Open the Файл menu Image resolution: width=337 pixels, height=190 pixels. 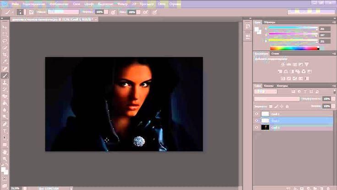click(x=15, y=4)
